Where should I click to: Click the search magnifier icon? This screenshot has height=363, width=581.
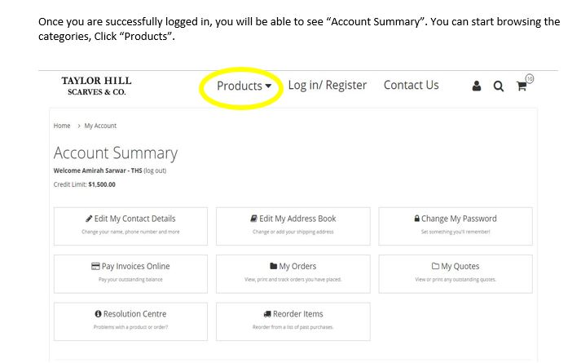pos(499,86)
